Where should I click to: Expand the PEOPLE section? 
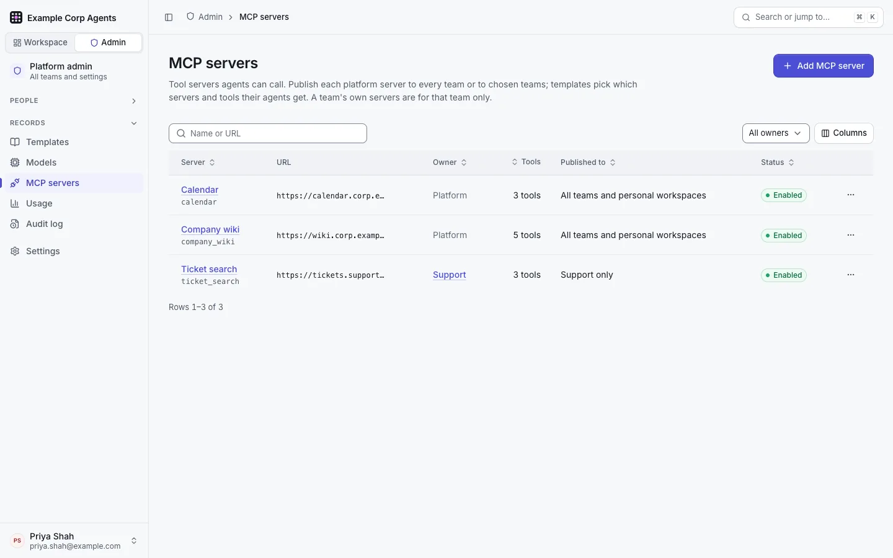[74, 100]
